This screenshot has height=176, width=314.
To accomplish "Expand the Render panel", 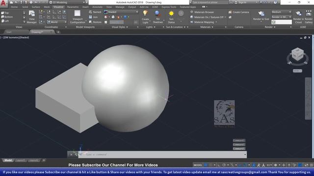I will [x=270, y=27].
